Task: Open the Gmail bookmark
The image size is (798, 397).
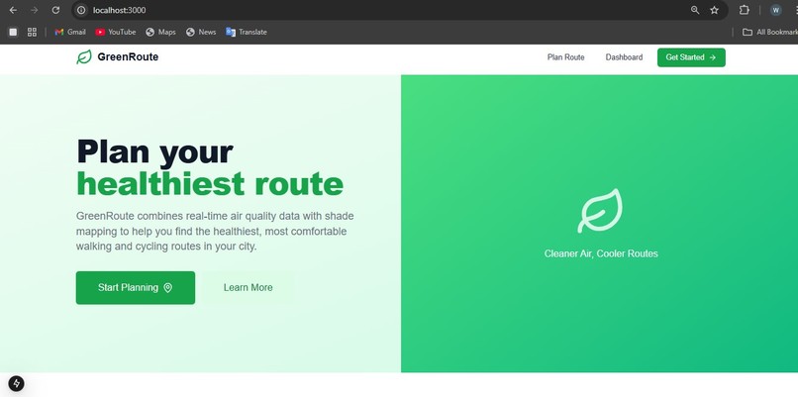Action: [70, 32]
